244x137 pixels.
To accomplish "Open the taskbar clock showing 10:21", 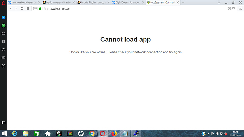I will pos(235,133).
